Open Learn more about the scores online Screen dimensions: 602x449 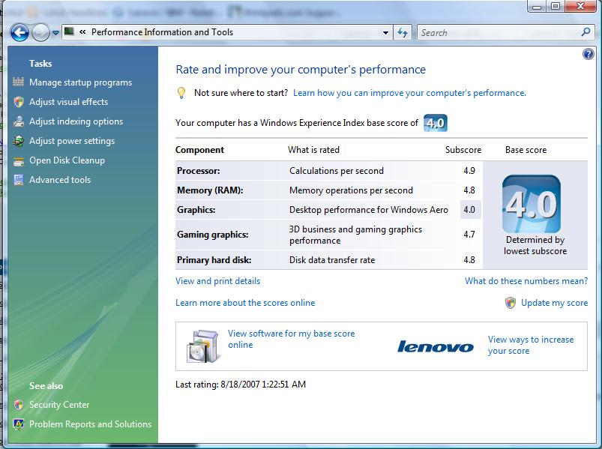(x=245, y=303)
